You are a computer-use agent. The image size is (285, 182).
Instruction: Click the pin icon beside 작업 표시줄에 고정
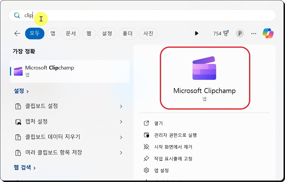click(x=146, y=158)
